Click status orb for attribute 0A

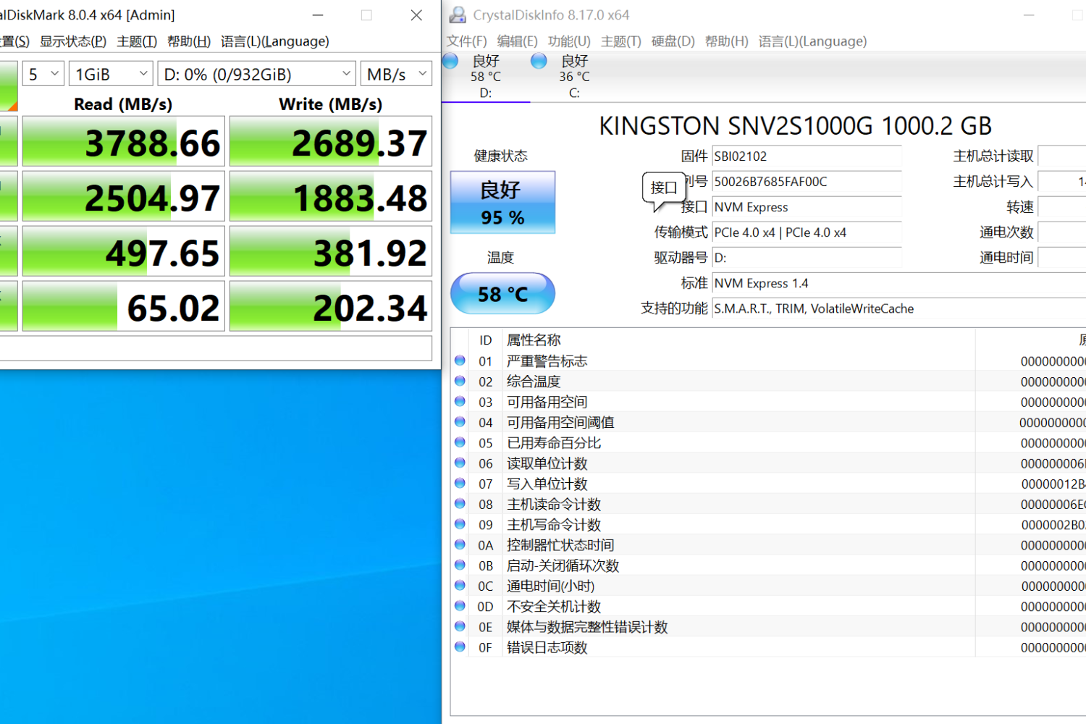460,544
